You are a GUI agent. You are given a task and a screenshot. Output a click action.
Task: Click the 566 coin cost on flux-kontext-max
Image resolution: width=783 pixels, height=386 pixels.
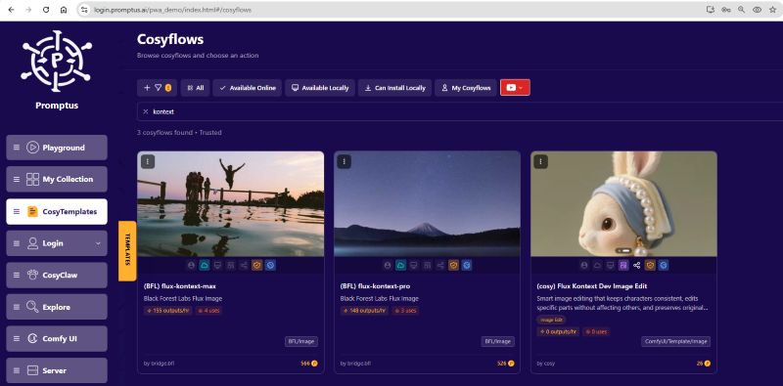[309, 364]
